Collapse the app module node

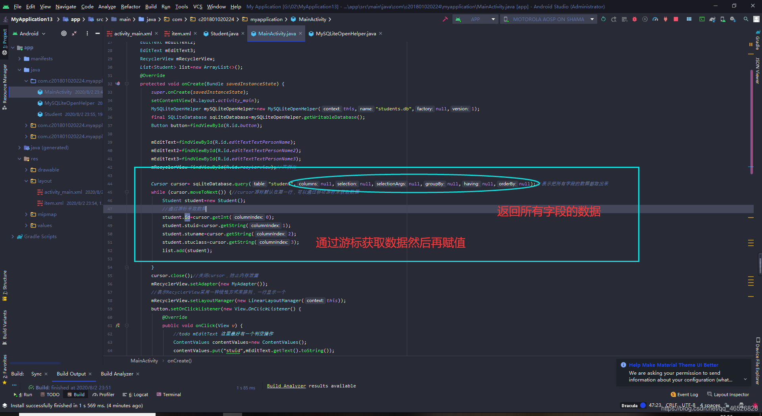13,48
